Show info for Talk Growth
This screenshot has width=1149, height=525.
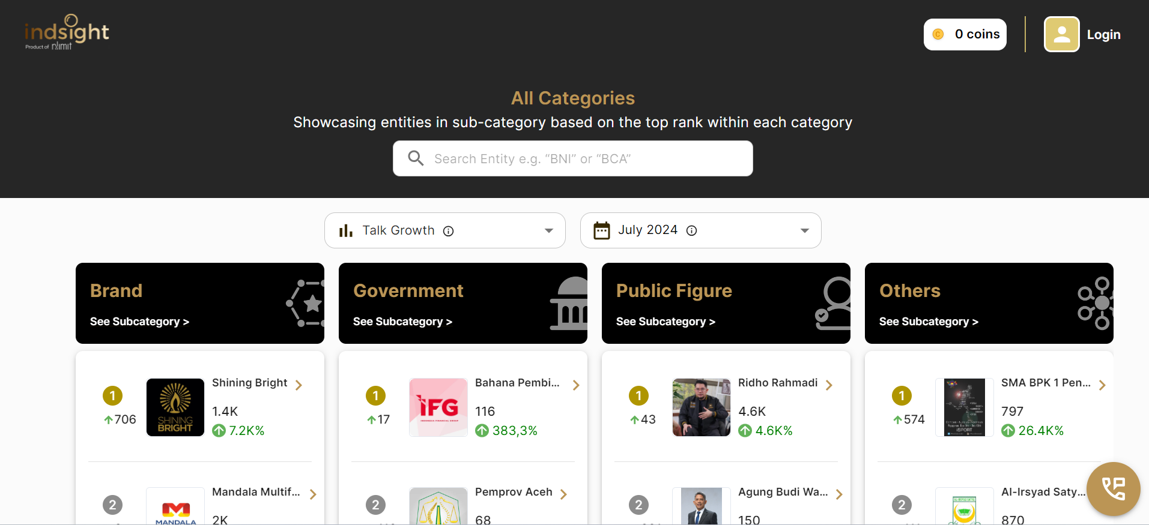click(449, 231)
